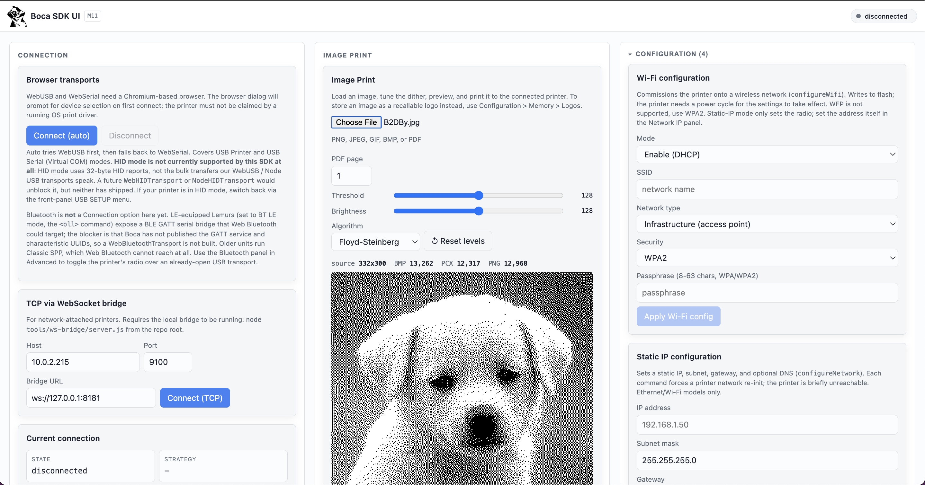The height and width of the screenshot is (485, 925).
Task: Click the CONNECTION section title
Action: tap(43, 55)
